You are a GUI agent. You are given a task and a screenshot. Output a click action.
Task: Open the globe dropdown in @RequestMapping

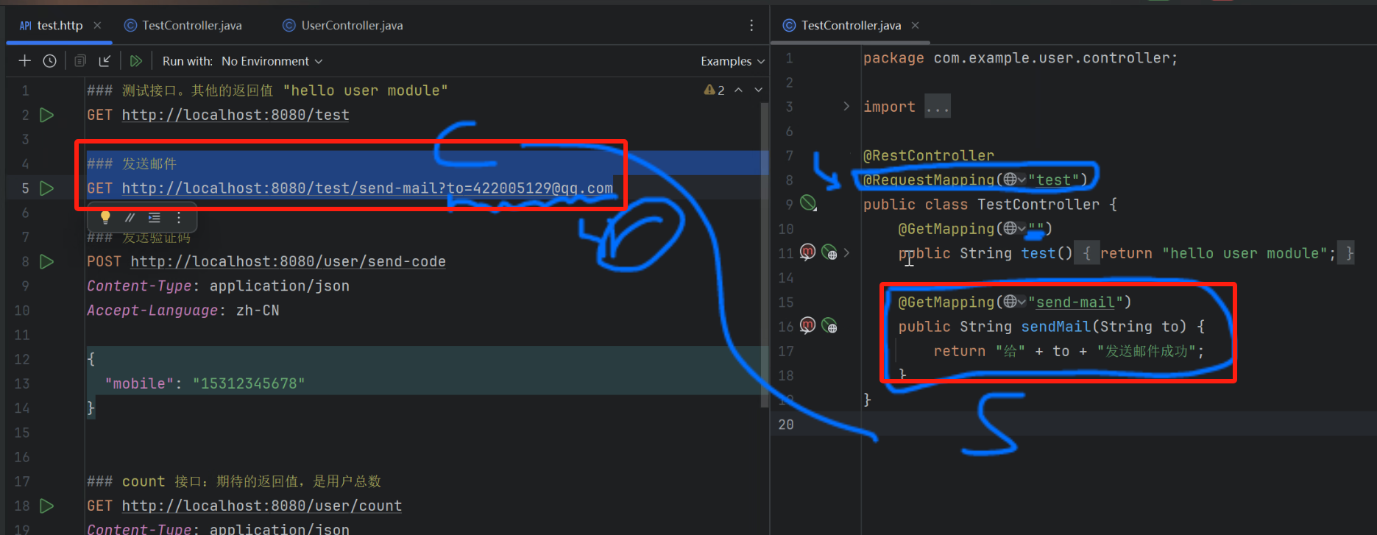pos(1014,180)
